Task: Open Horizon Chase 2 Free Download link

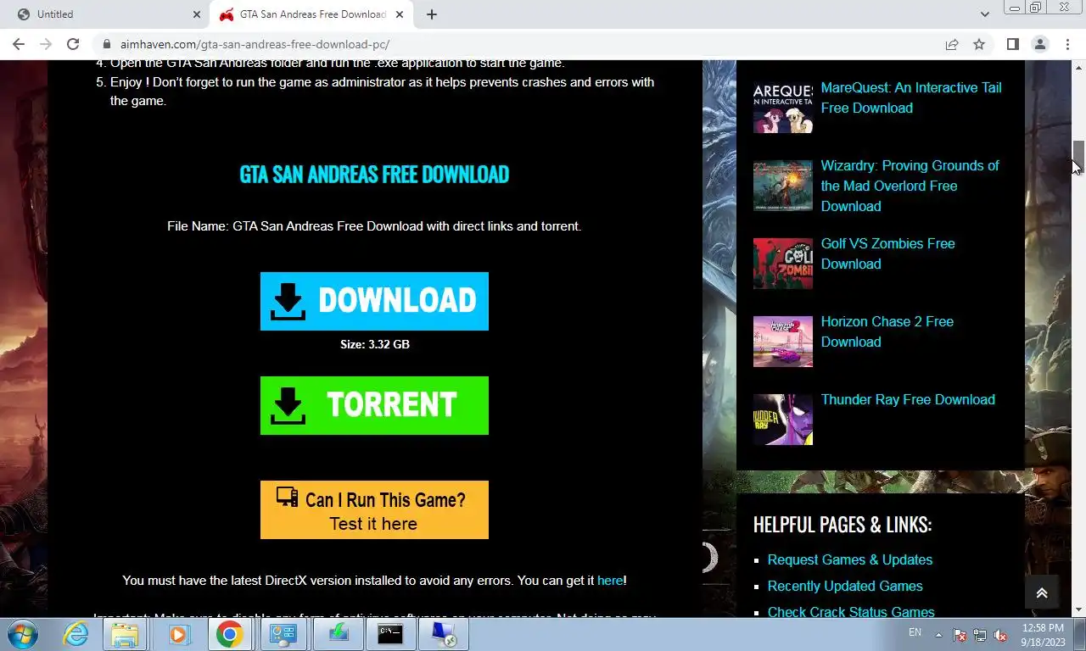Action: (x=887, y=331)
